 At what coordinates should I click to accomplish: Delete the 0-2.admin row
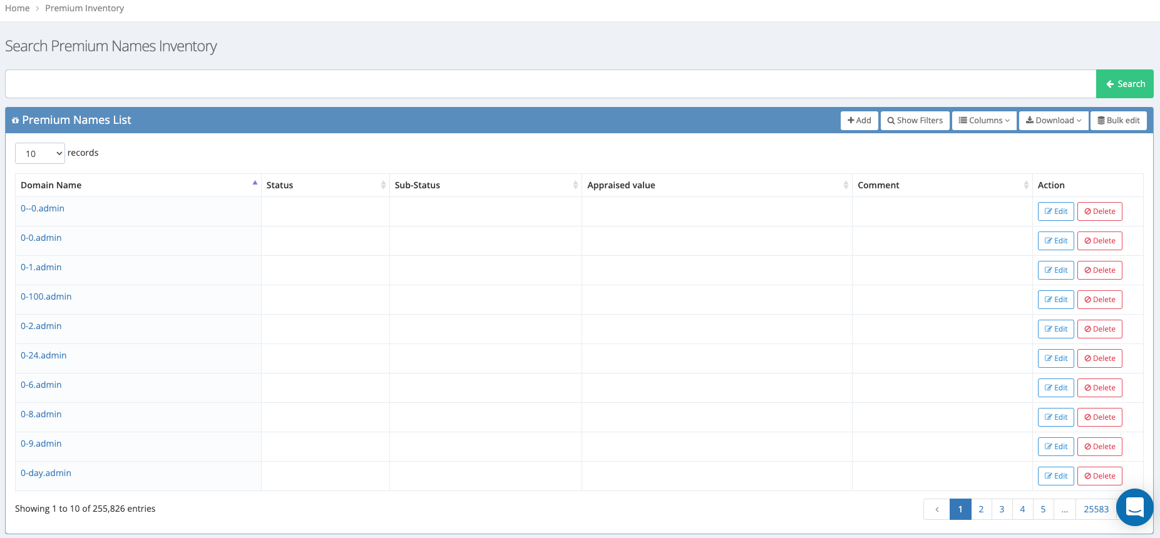1099,329
